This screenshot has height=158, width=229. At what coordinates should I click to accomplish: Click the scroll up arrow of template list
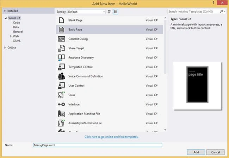[x=165, y=18]
